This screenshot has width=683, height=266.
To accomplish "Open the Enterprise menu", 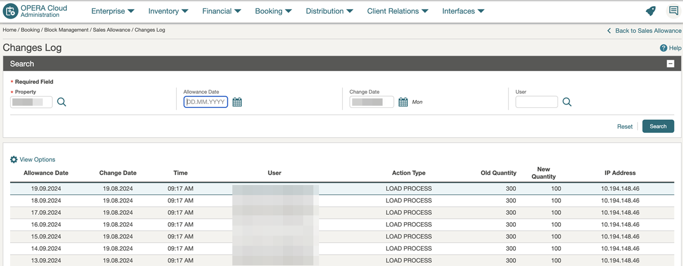I will coord(113,11).
